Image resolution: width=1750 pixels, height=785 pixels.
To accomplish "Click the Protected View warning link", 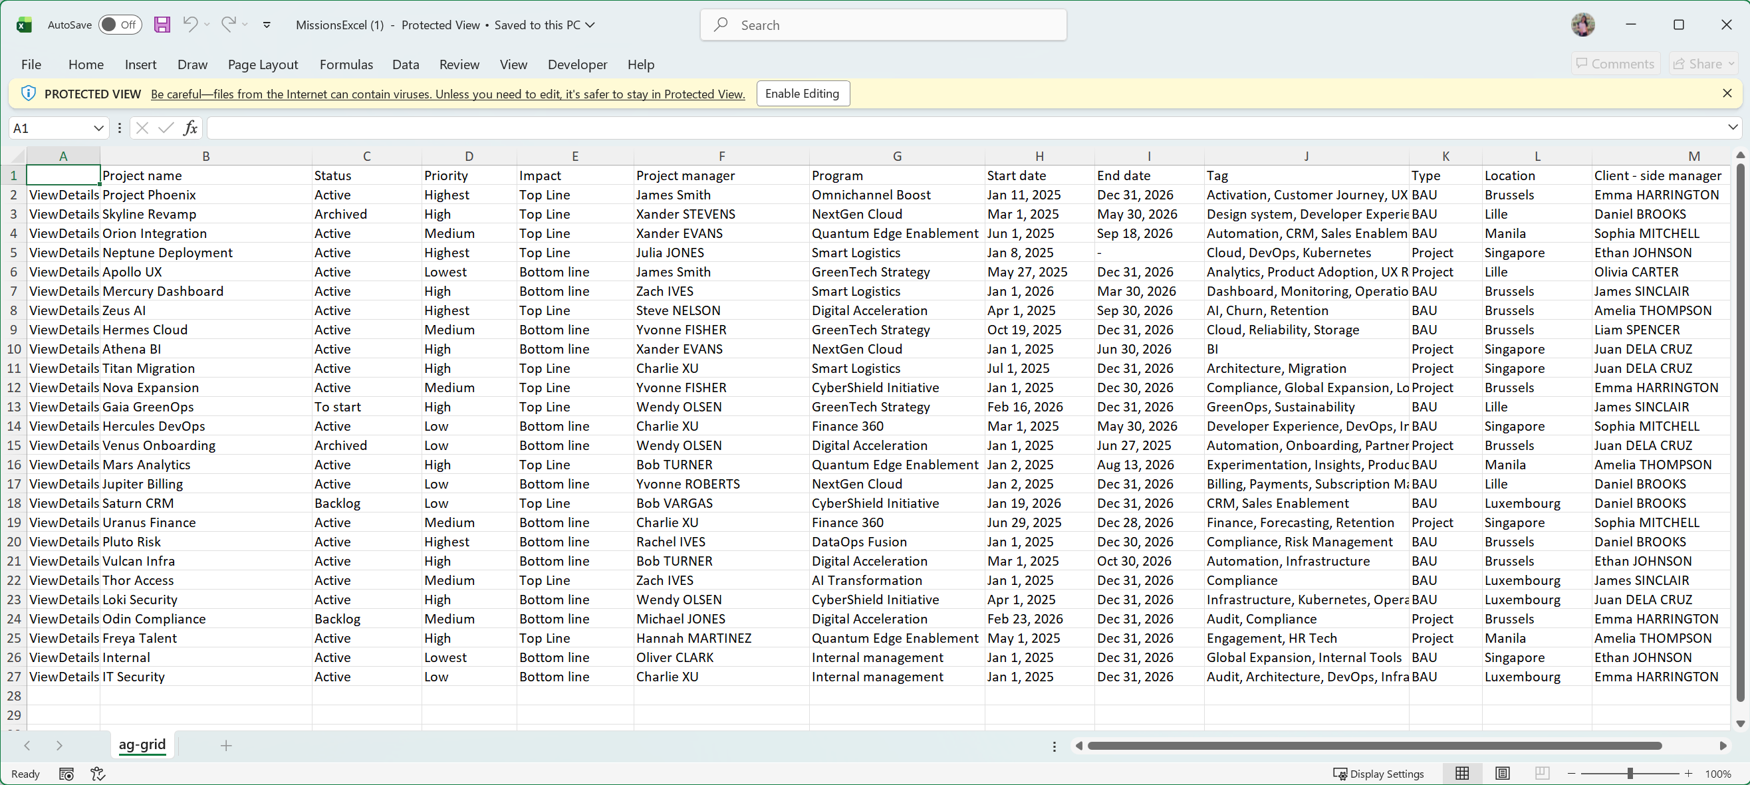I will tap(447, 94).
